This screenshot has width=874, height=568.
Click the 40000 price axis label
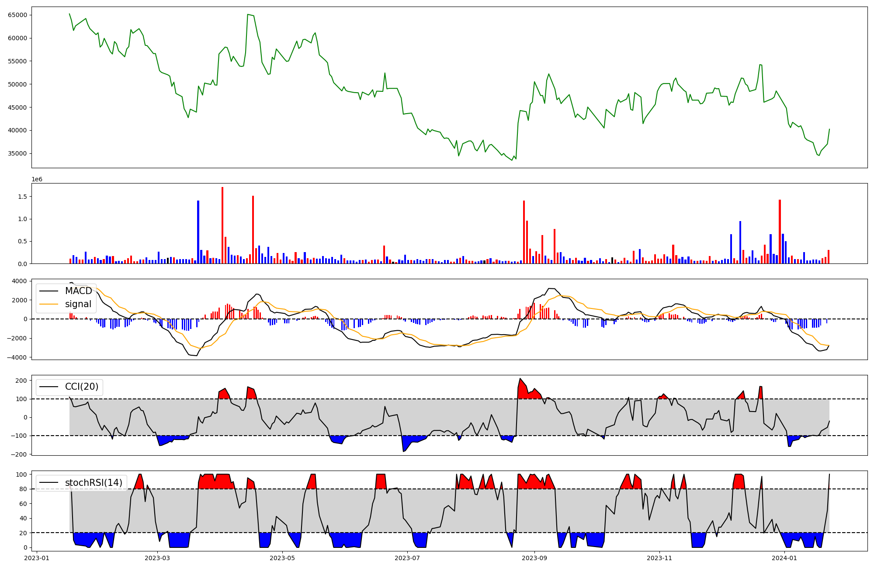[x=17, y=130]
